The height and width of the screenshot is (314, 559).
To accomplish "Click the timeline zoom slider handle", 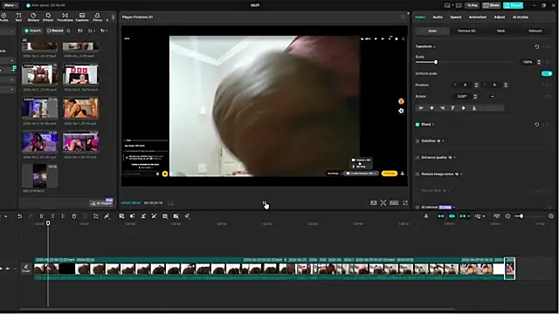I will coord(521,216).
